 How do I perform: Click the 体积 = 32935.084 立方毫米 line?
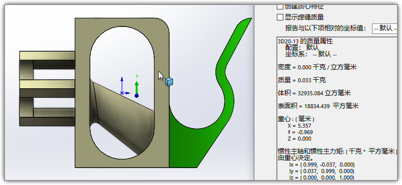coord(314,93)
